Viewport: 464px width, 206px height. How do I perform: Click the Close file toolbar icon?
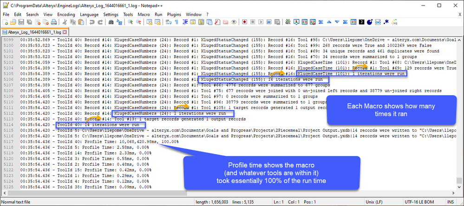[x=38, y=22]
